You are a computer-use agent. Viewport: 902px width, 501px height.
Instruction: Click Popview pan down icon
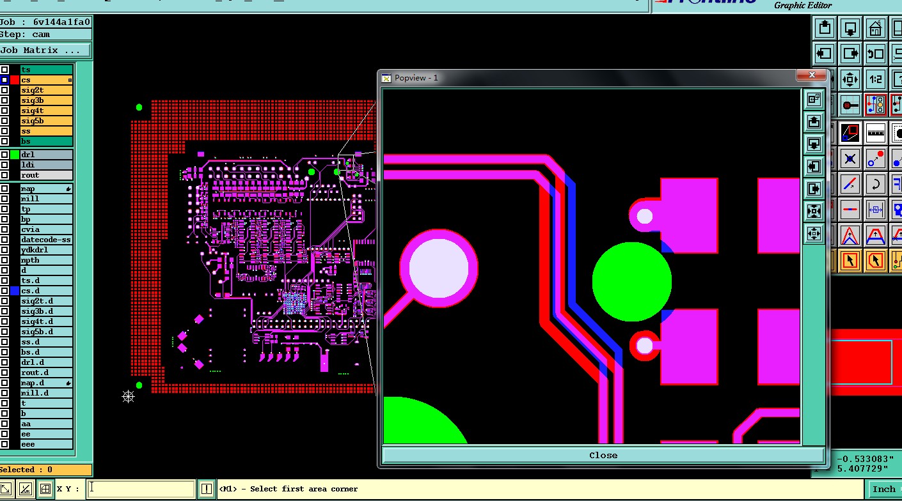814,144
